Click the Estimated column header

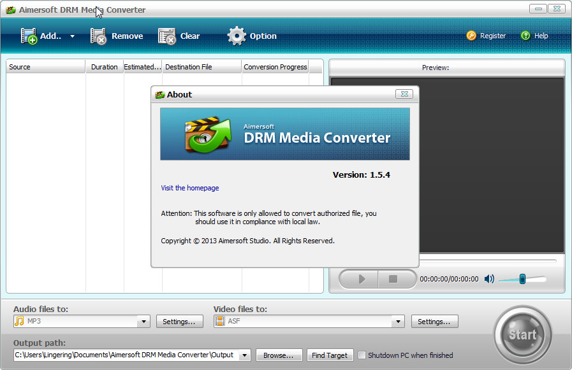coord(143,67)
